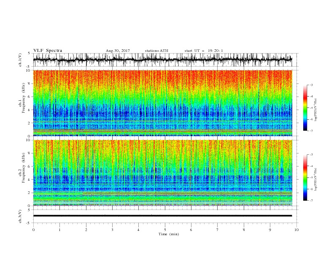Select the "-4" tick on lower colorbar
This screenshot has height=258, width=334.
311,166
